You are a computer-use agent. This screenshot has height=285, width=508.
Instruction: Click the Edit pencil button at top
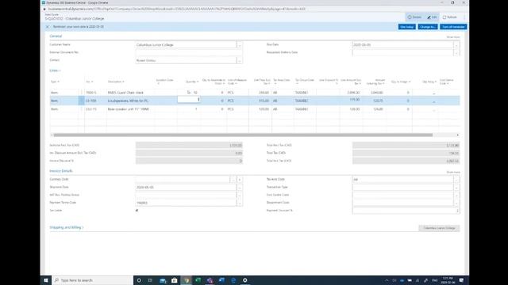pos(432,17)
